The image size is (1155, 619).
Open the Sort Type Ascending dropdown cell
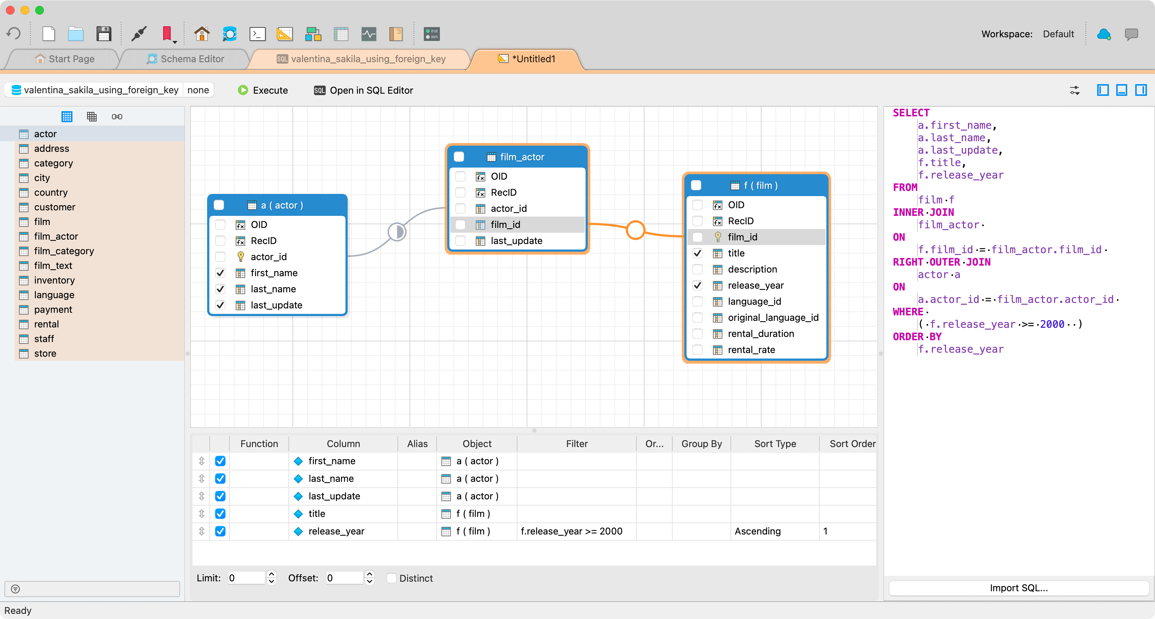pos(774,531)
